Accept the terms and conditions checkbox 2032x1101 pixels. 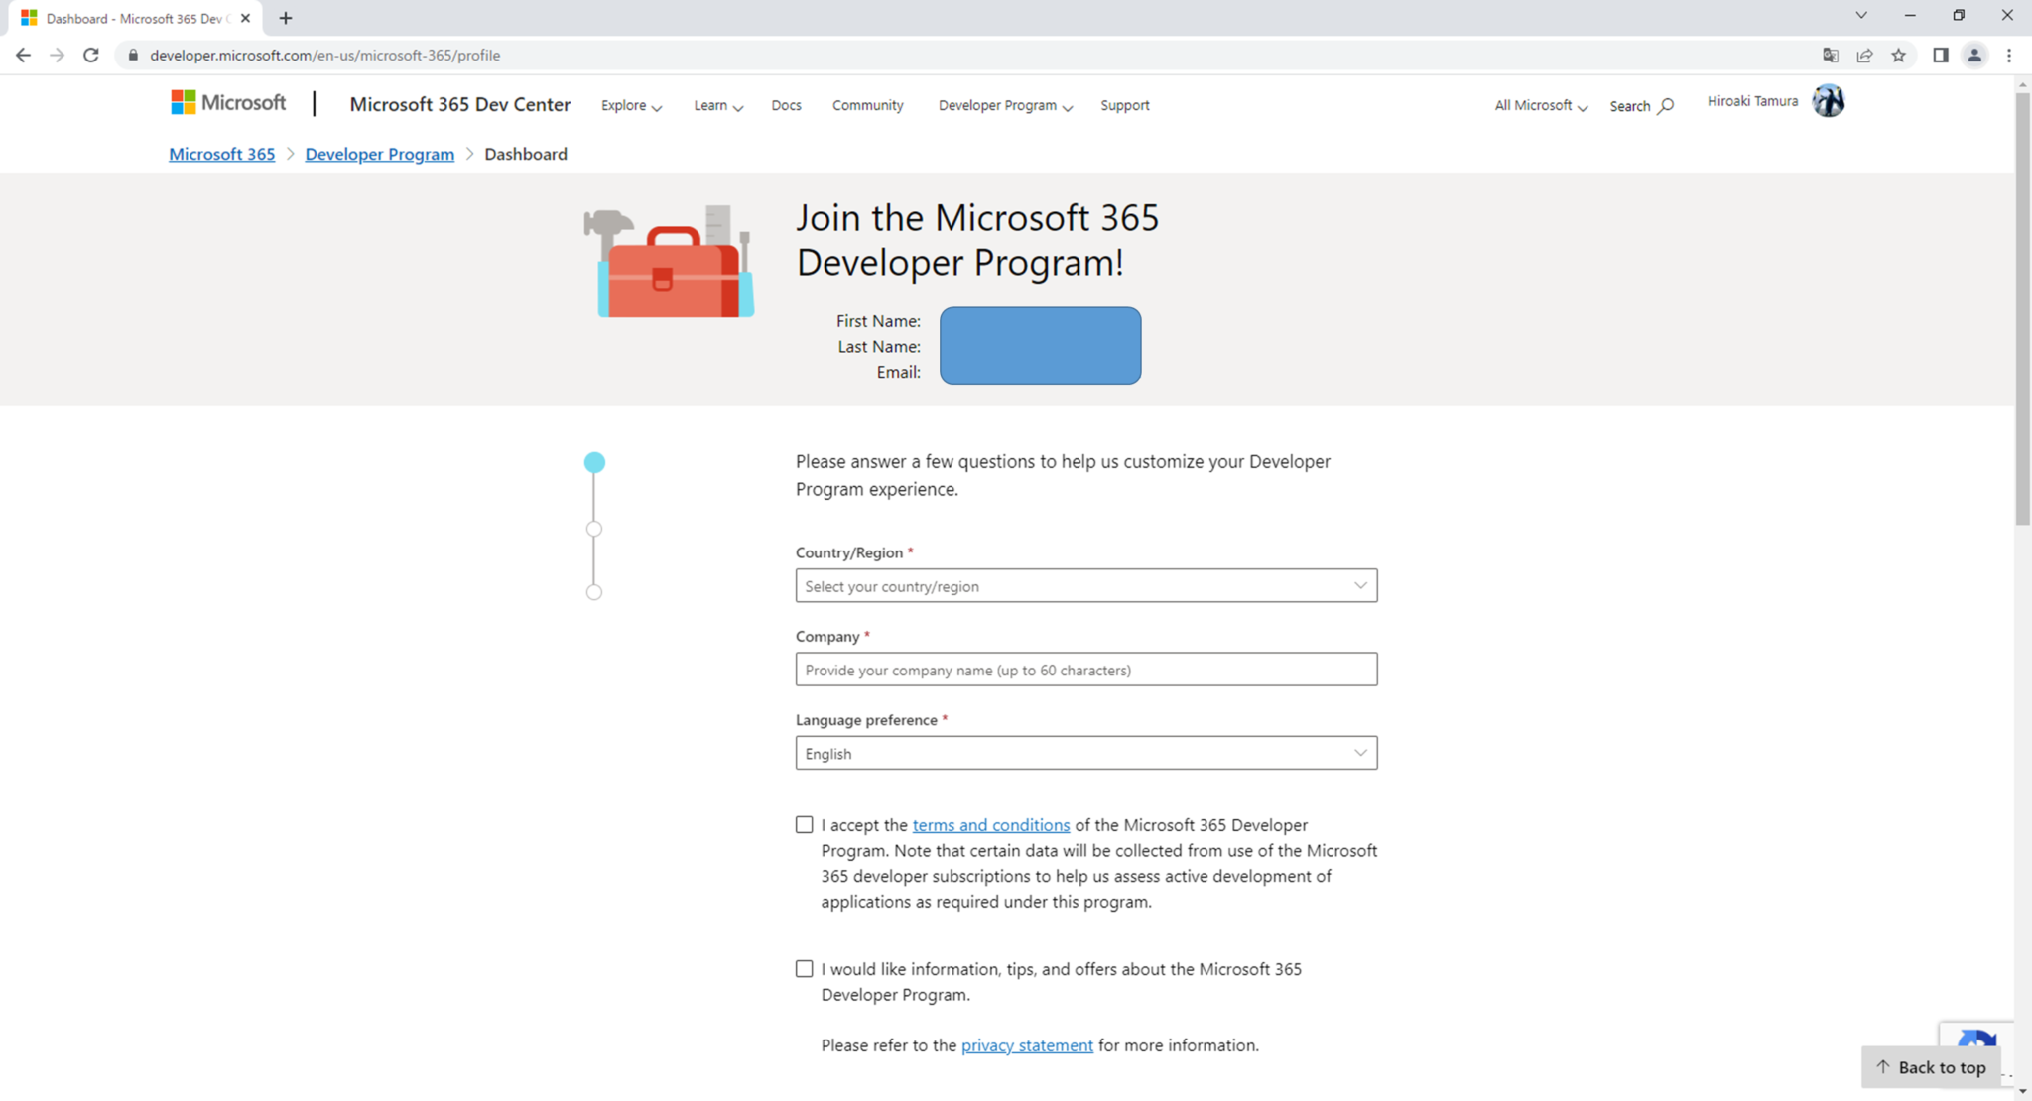point(803,824)
